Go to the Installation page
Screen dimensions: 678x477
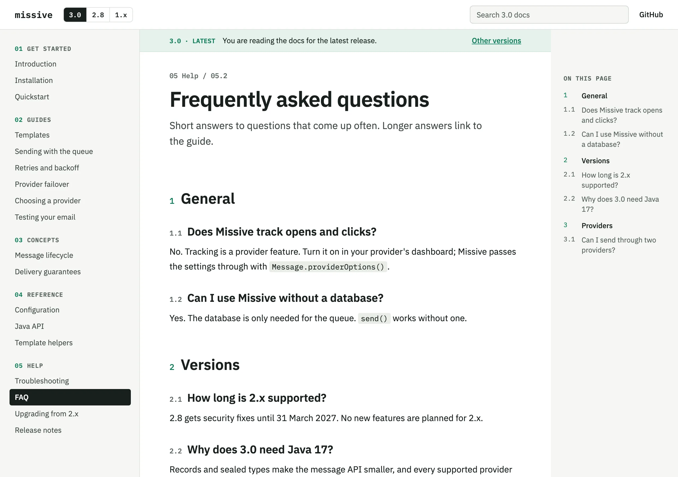34,80
